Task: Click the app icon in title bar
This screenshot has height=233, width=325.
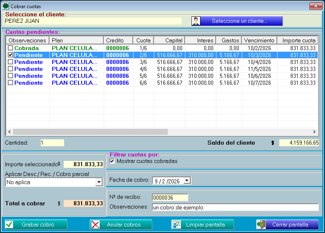Action: pos(6,6)
